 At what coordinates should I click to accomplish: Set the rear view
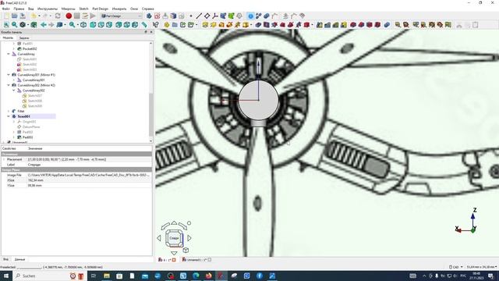(119, 25)
